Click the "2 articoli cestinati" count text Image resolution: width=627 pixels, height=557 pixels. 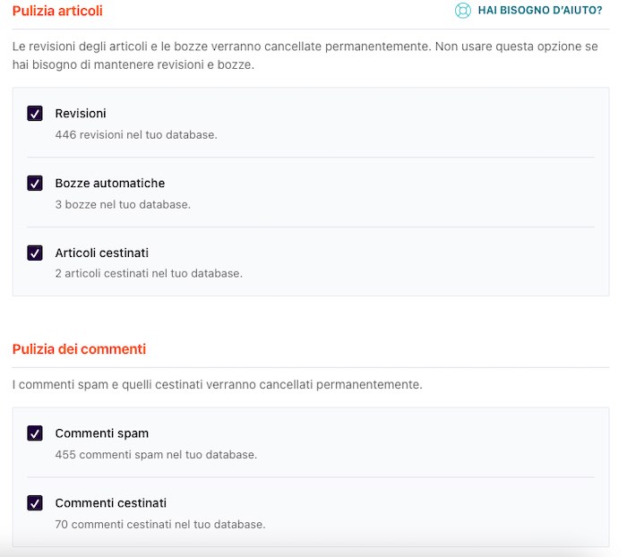(149, 274)
